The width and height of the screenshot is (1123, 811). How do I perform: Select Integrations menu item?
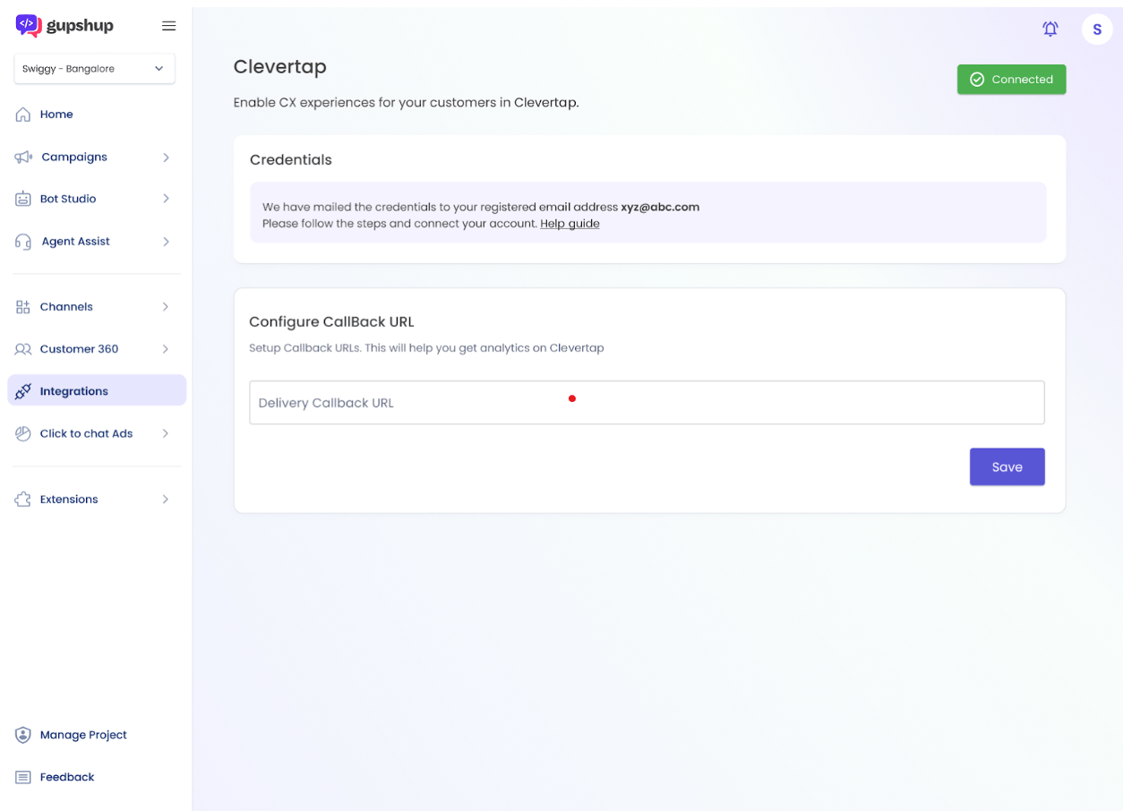tap(97, 390)
